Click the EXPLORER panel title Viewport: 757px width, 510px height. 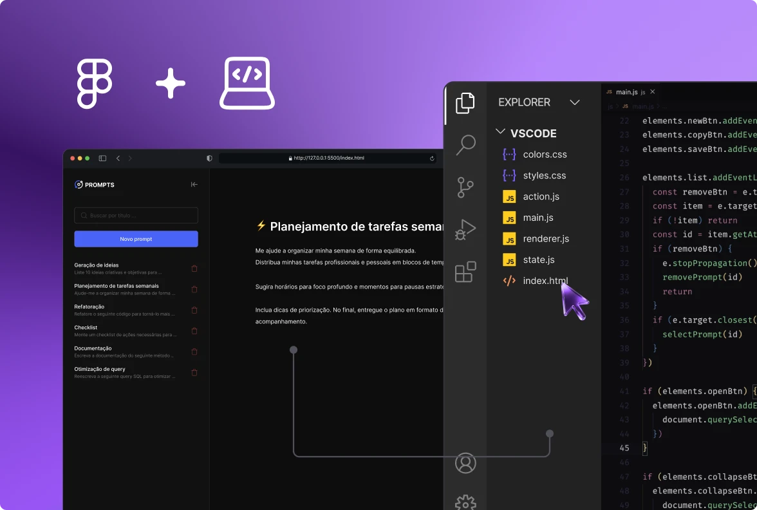tap(524, 102)
